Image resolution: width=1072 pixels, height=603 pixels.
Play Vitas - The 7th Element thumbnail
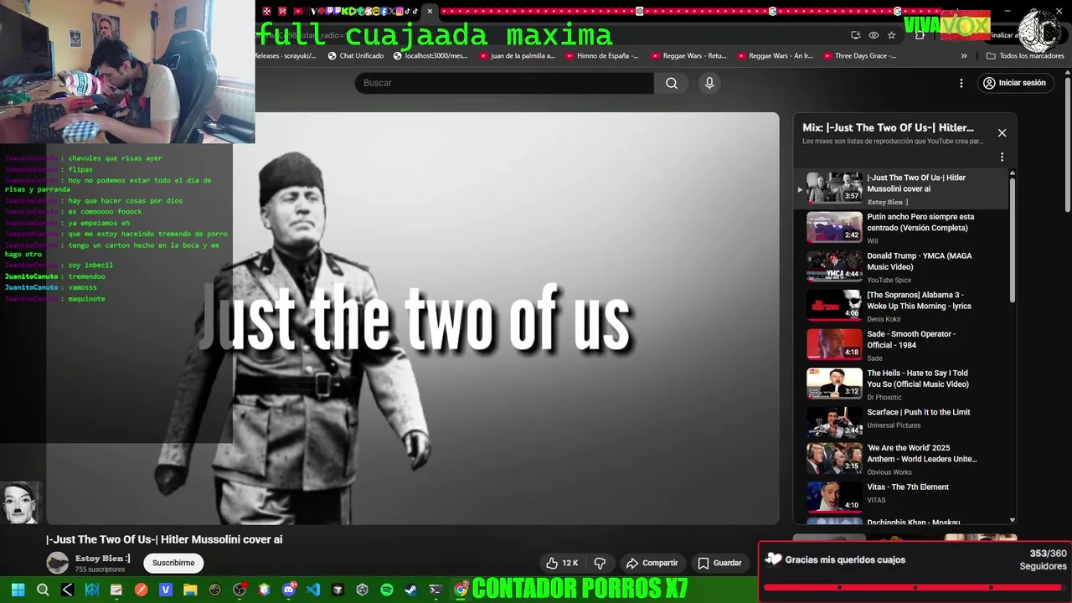click(x=834, y=497)
